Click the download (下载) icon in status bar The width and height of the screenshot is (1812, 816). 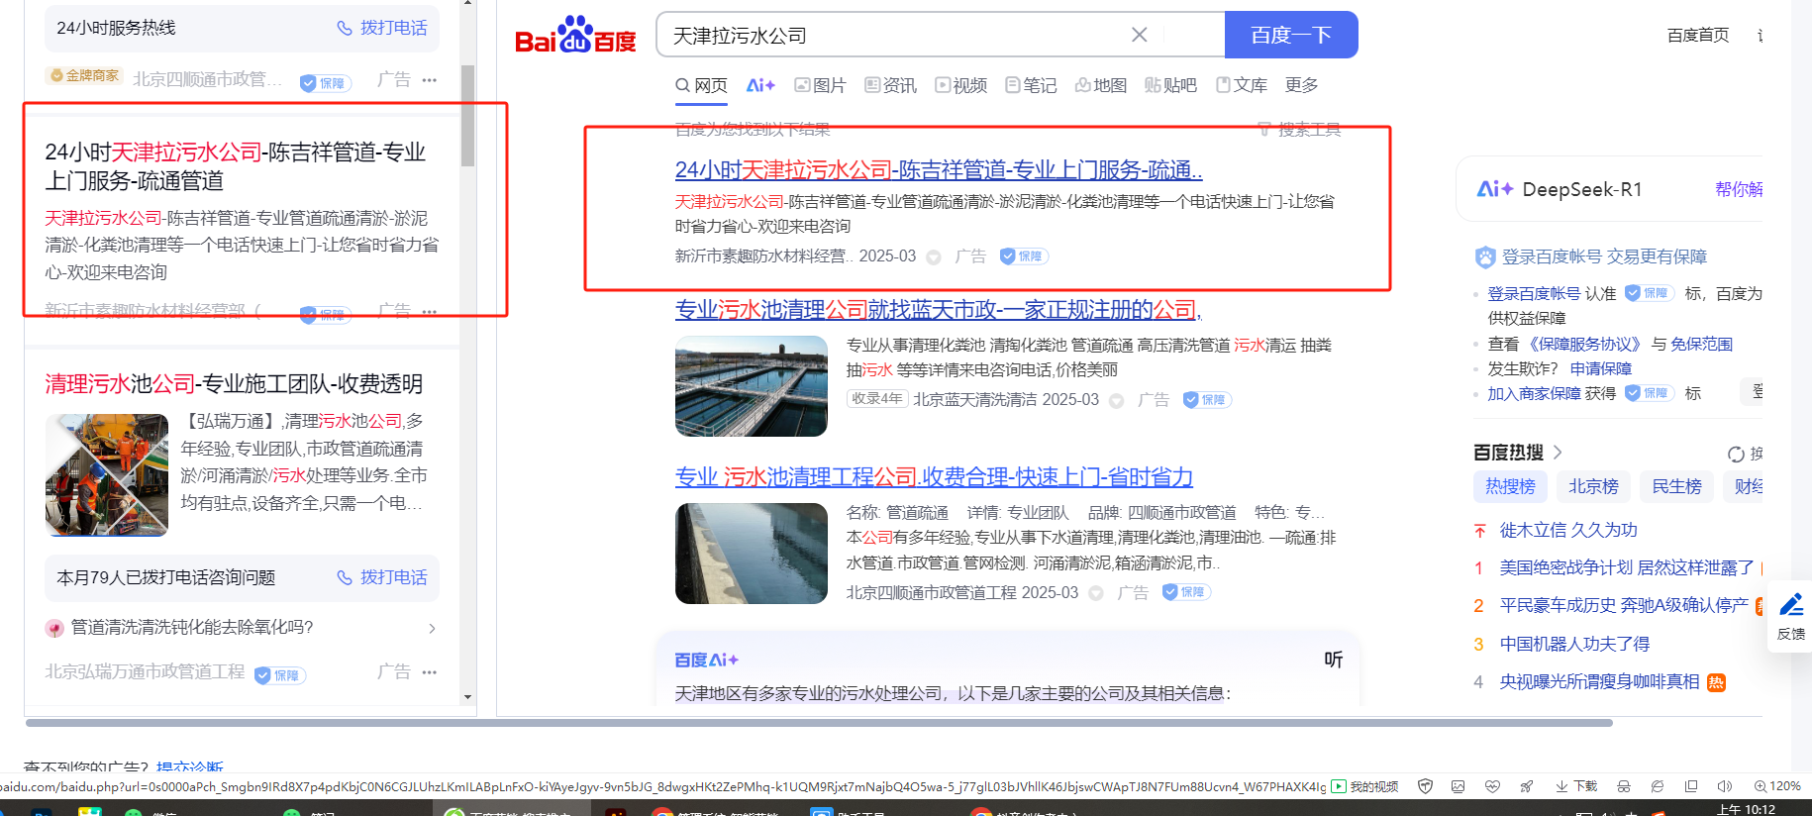(1576, 786)
